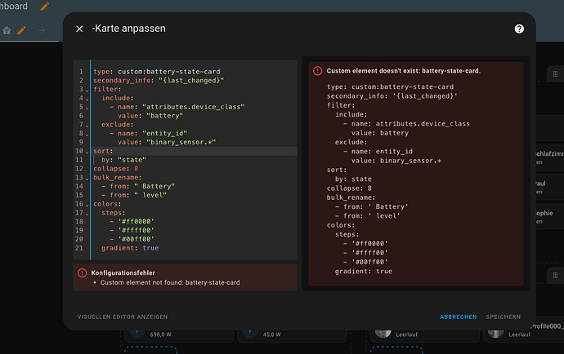Fold the bulk_rename block on line 13

coord(87,179)
